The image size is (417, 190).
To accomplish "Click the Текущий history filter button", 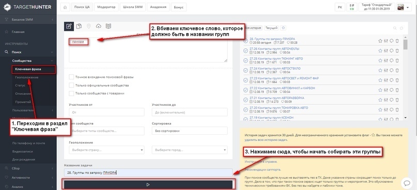I will point(271,28).
